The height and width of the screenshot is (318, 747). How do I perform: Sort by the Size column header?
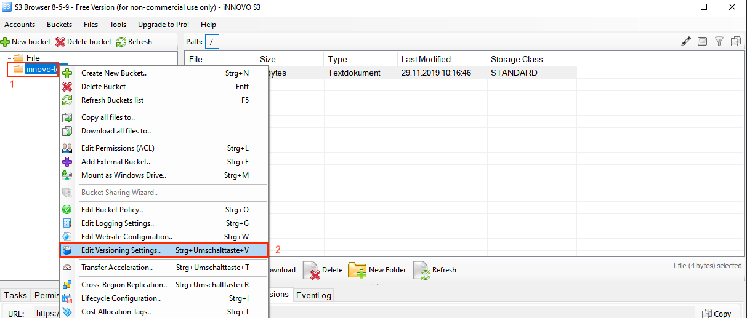(x=290, y=60)
